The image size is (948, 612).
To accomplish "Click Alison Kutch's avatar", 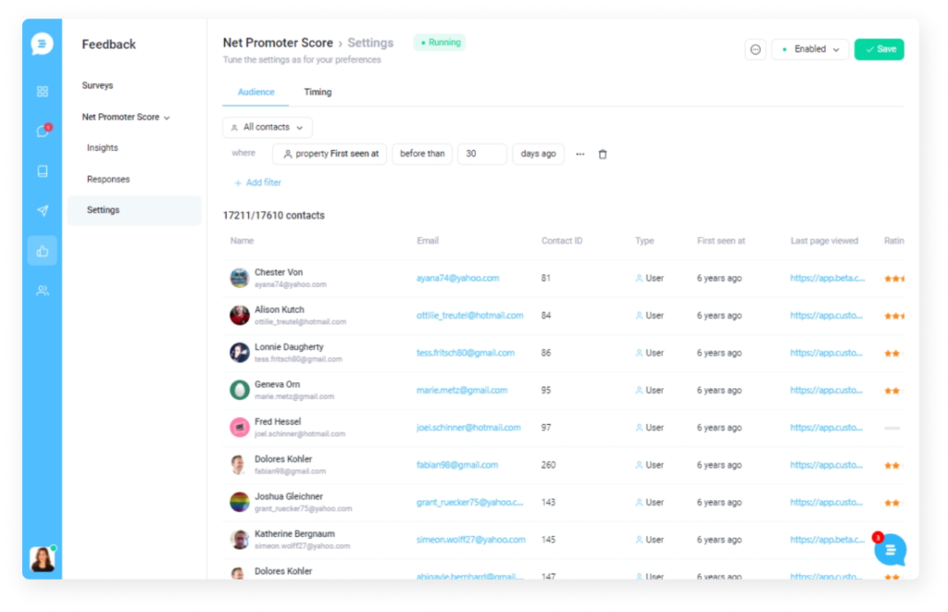I will click(240, 315).
